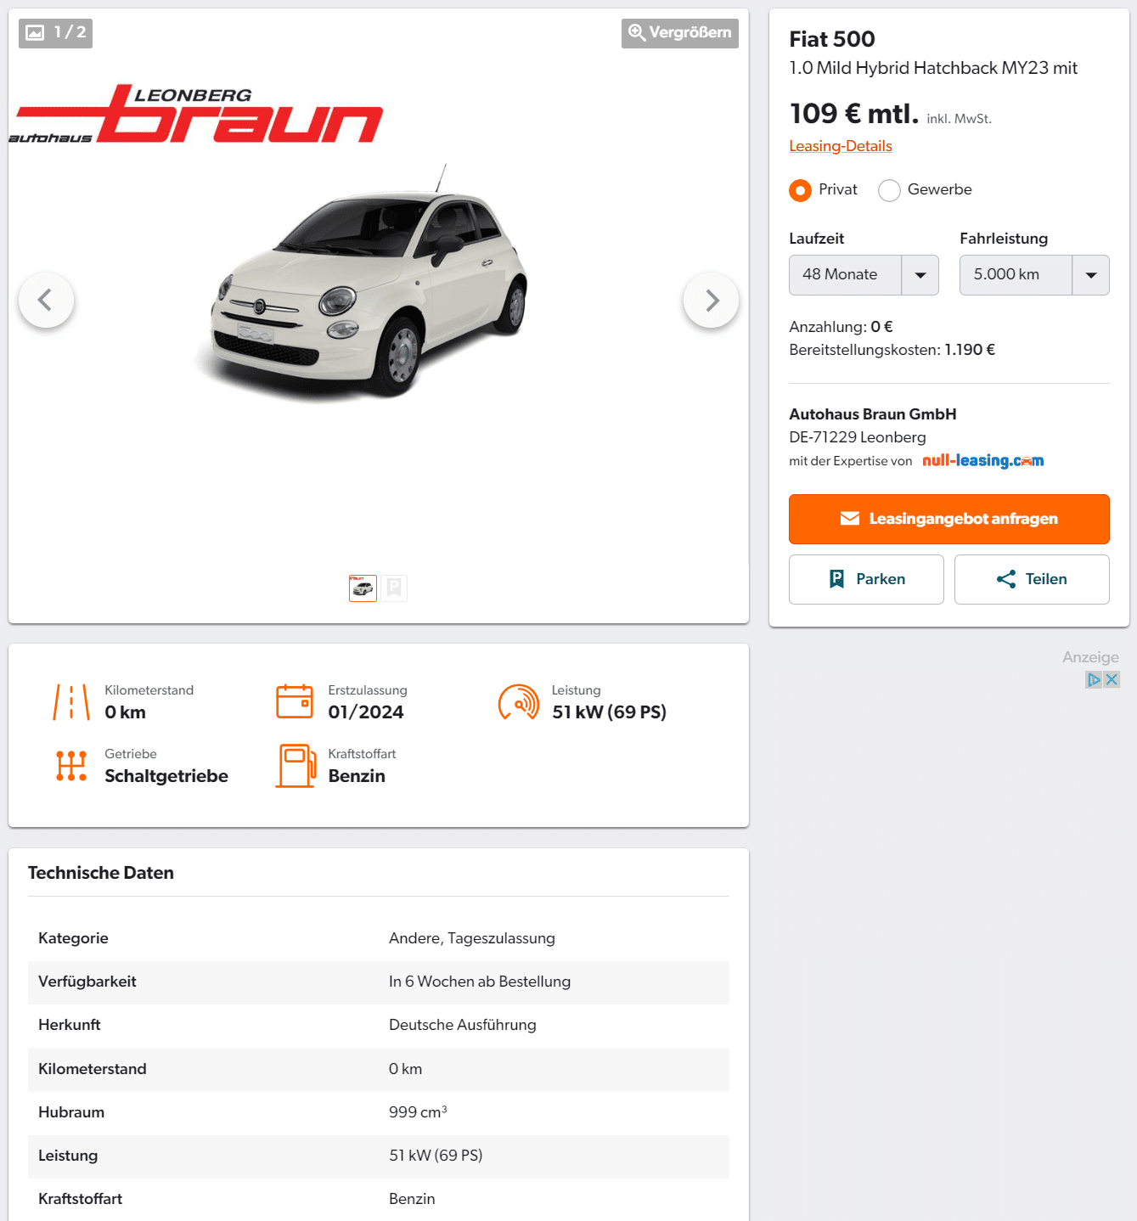This screenshot has height=1221, width=1137.
Task: Close the advertisement with the X icon
Action: coord(1112,679)
